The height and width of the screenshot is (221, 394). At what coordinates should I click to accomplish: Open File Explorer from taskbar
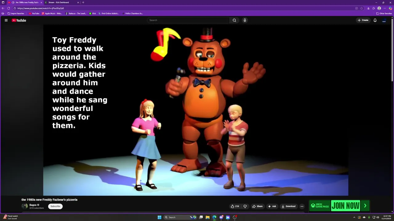pos(207,217)
